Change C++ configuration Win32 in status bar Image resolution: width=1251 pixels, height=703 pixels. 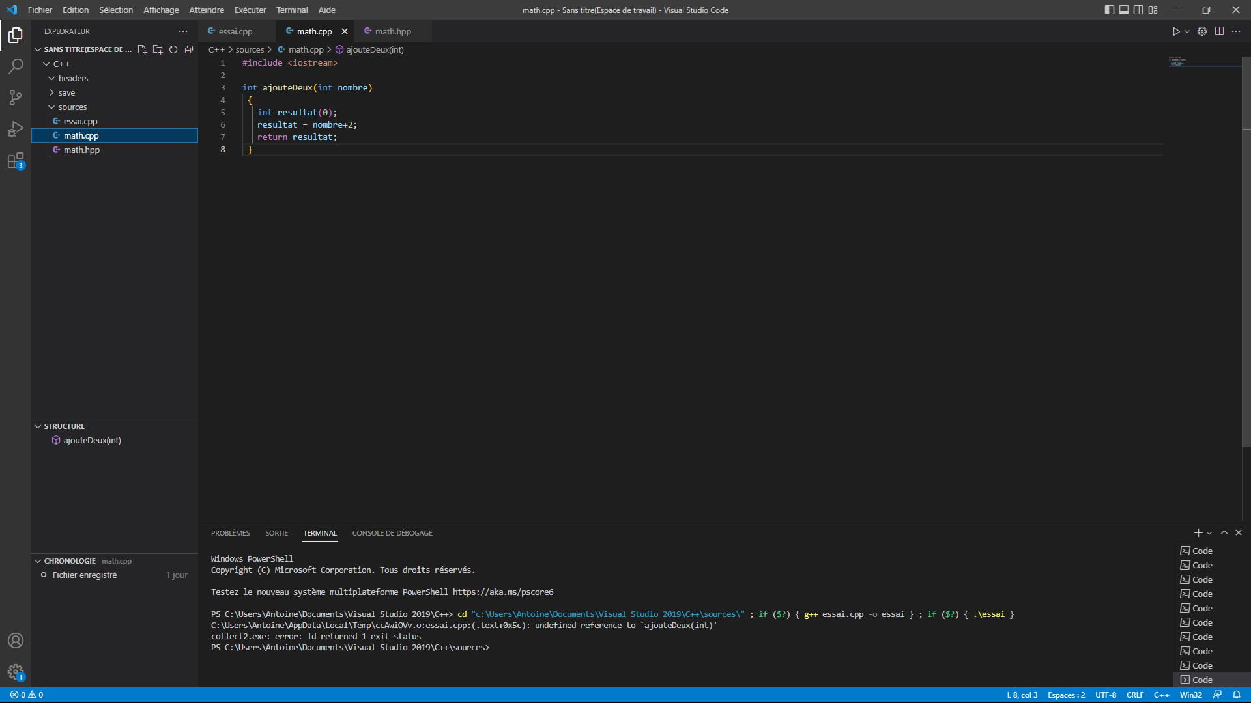(x=1190, y=695)
